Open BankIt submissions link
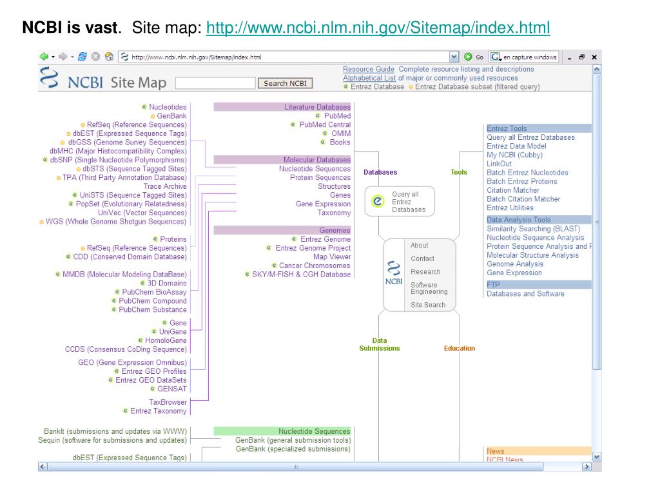660x495 pixels. [115, 431]
